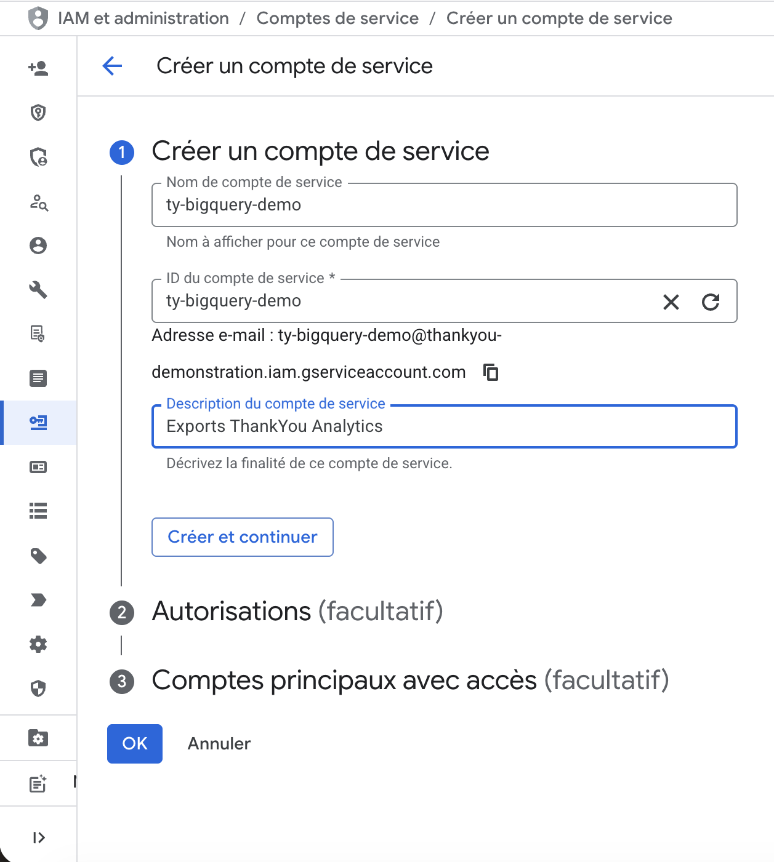Open the Identity account-circle sidebar icon
Screen dimensions: 774x862
[x=38, y=245]
